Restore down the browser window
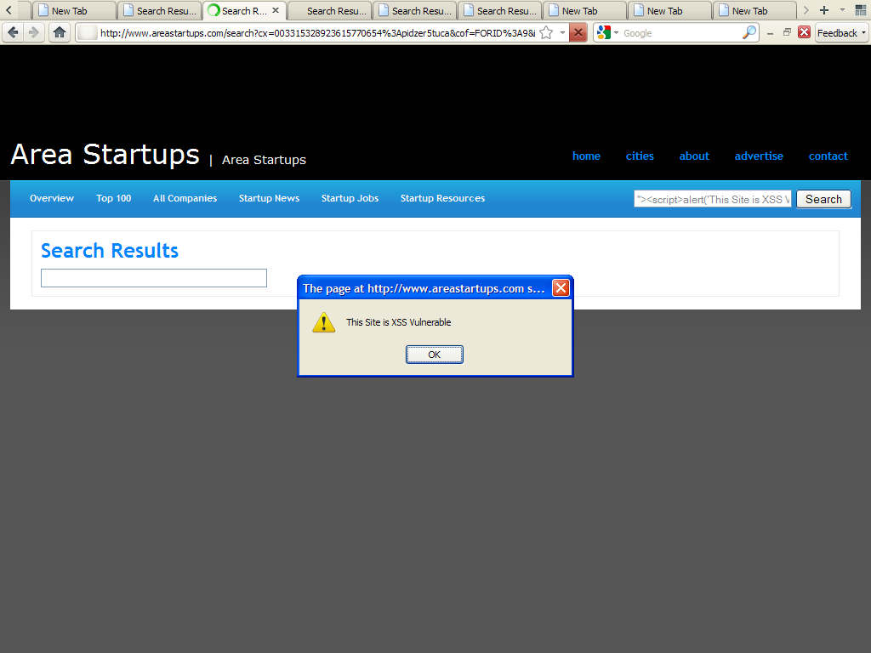 [x=787, y=32]
